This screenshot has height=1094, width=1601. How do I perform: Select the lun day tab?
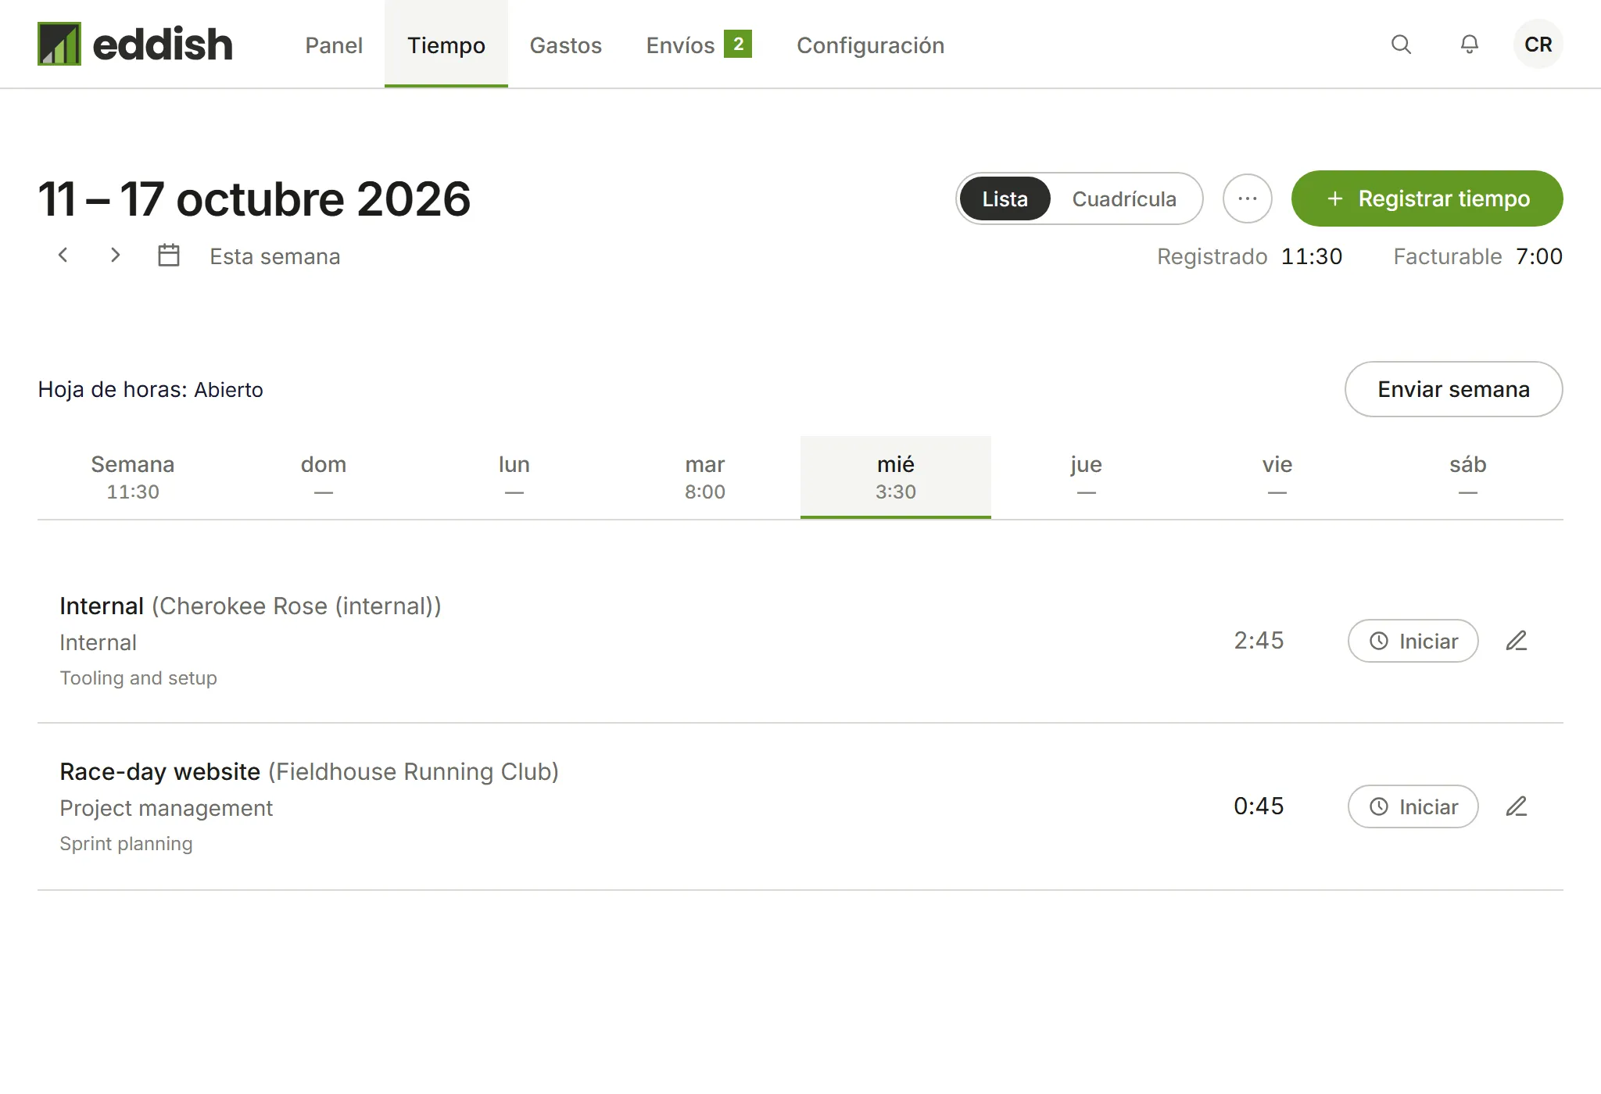514,477
